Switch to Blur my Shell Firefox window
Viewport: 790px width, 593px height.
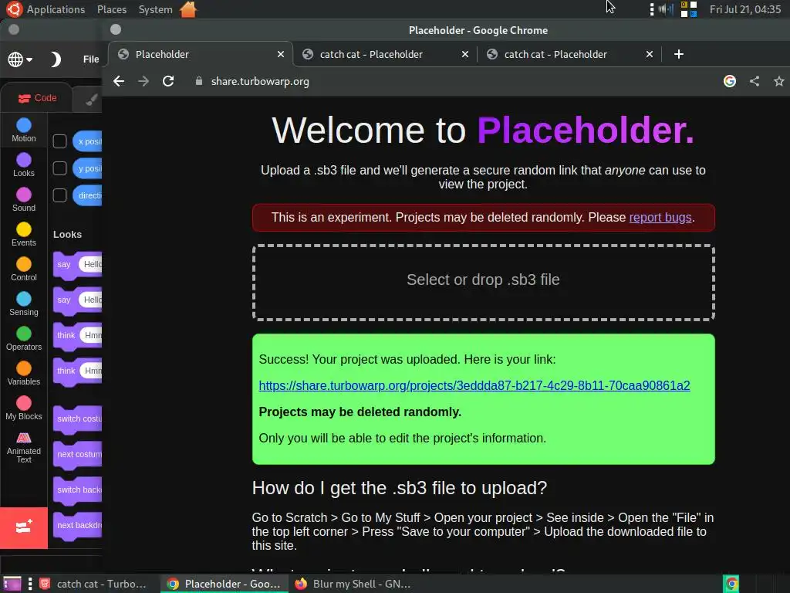tap(353, 584)
